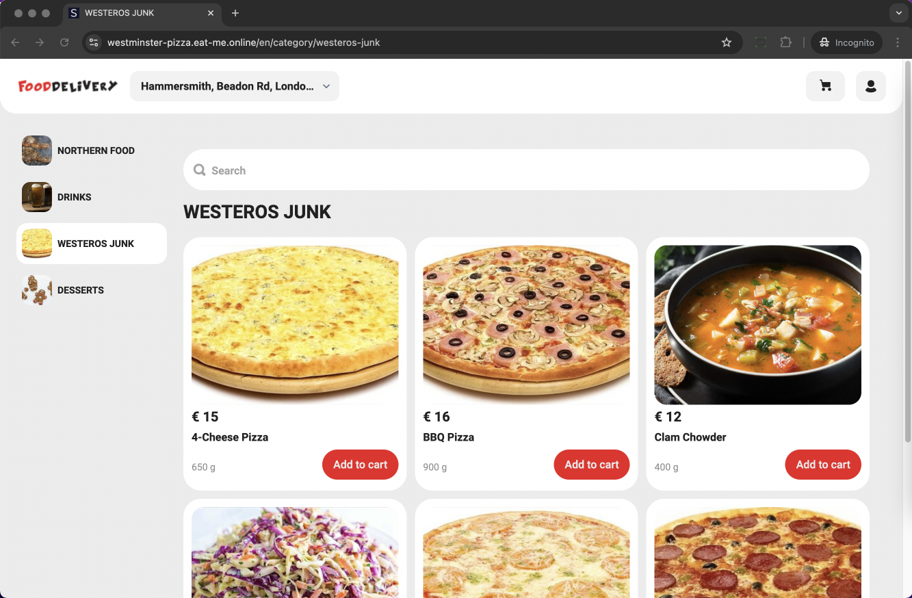Click the site information icon in address bar

(94, 42)
